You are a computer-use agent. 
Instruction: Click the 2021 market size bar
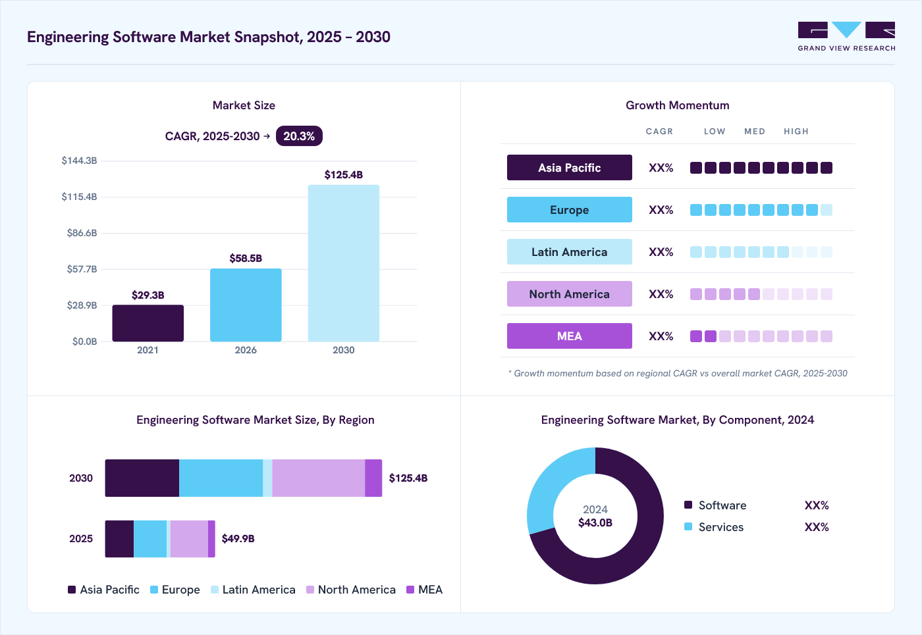(148, 323)
